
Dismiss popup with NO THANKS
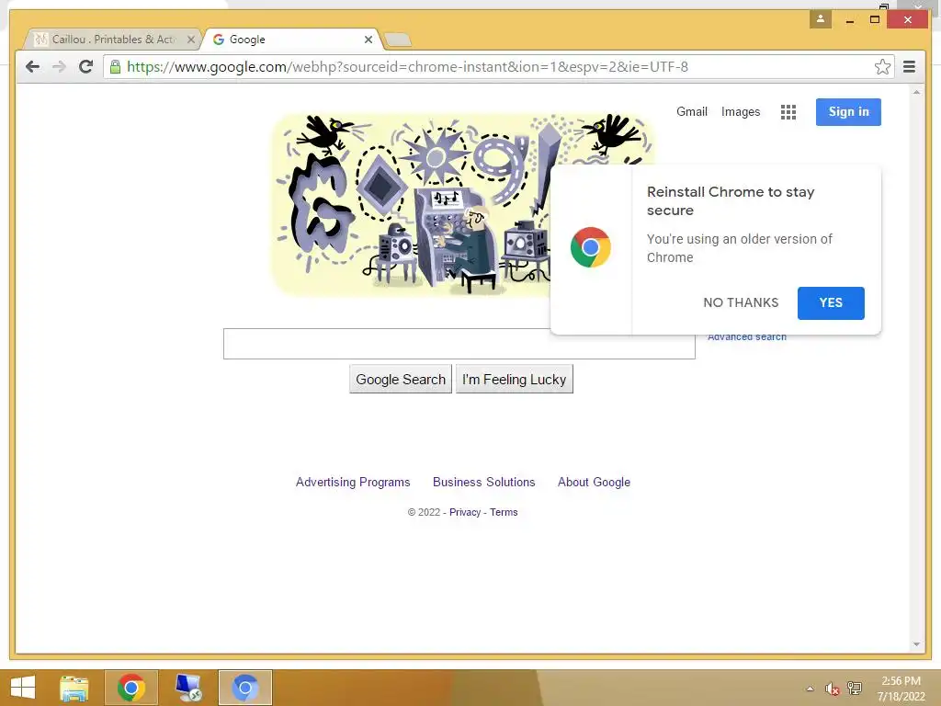point(741,303)
